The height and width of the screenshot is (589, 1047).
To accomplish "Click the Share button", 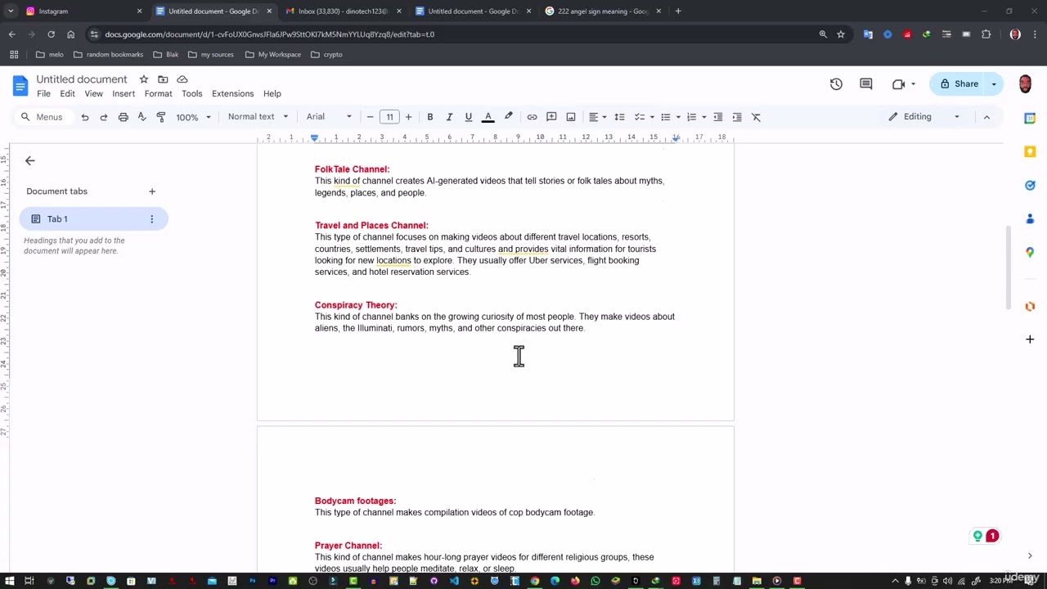I will [x=959, y=83].
